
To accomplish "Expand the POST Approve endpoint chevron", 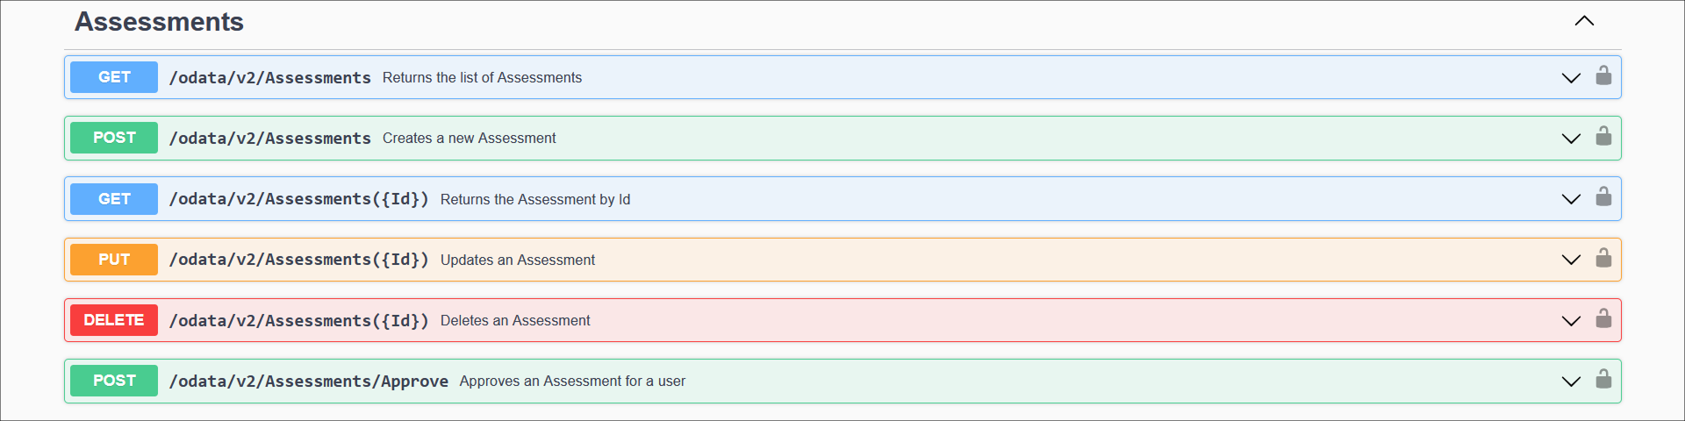I will (x=1570, y=382).
